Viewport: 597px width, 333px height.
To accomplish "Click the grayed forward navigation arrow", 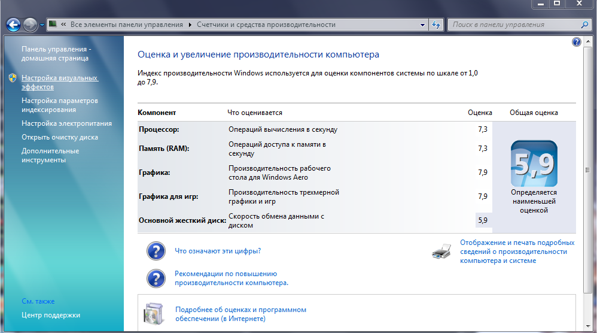I will pos(30,25).
